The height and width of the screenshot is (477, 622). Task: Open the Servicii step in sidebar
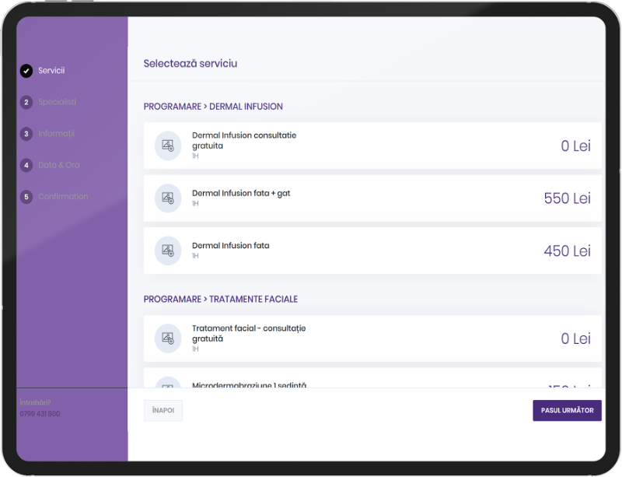pos(51,71)
